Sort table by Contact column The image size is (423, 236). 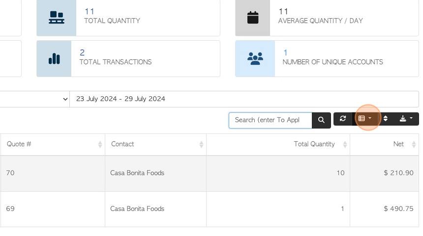pyautogui.click(x=155, y=144)
